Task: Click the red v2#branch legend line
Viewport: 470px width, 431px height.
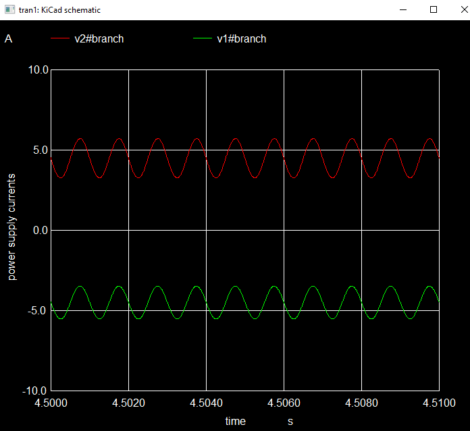Action: point(60,38)
